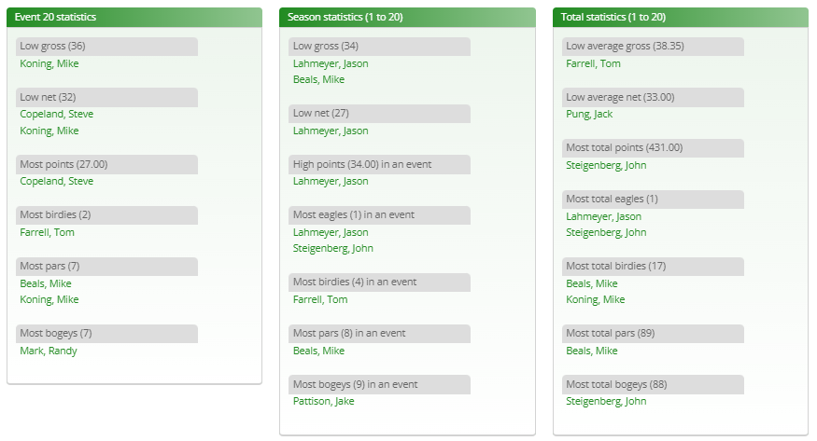
Task: Open Koning, Mike under Low gross (36)
Action: pyautogui.click(x=49, y=63)
